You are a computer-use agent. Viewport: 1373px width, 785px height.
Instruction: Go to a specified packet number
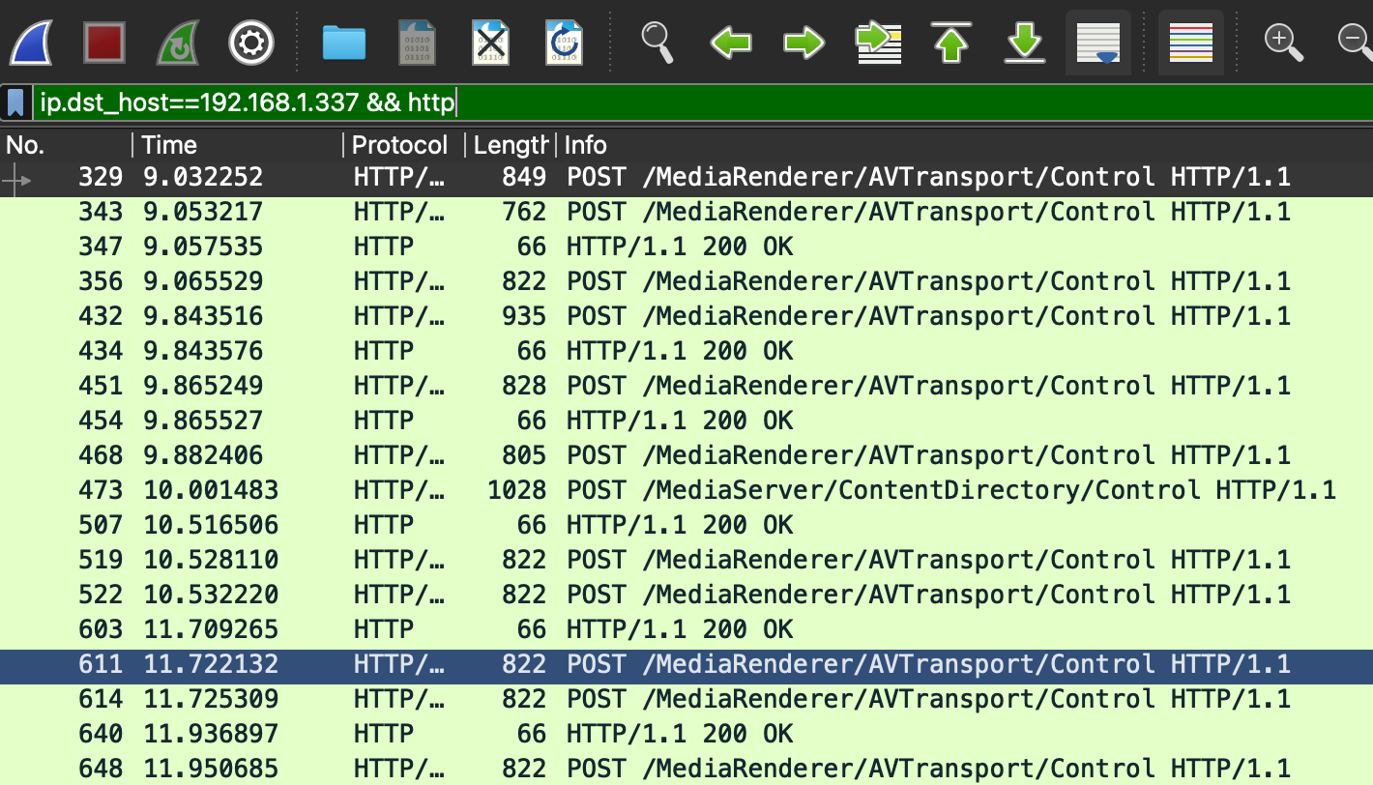point(878,43)
